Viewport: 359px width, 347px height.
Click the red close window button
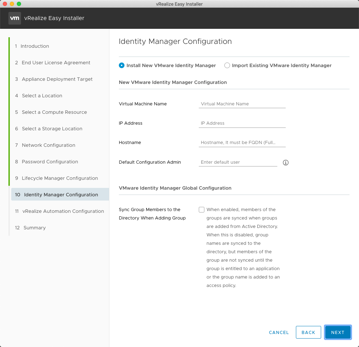(x=5, y=4)
